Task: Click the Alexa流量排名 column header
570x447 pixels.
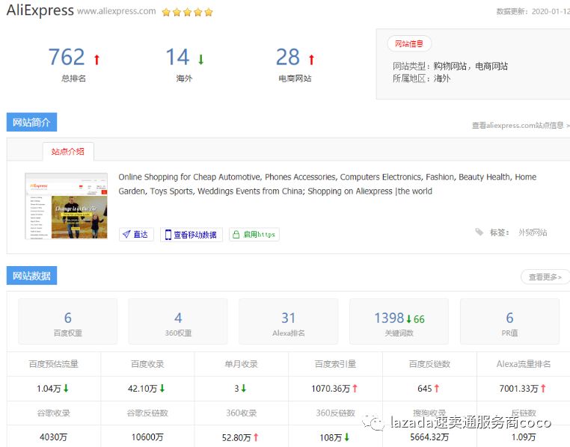Action: coord(524,364)
